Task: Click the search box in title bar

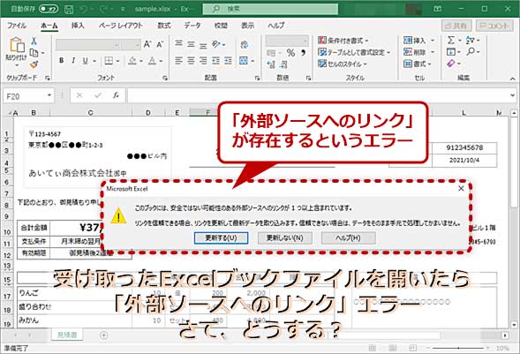Action: 270,9
